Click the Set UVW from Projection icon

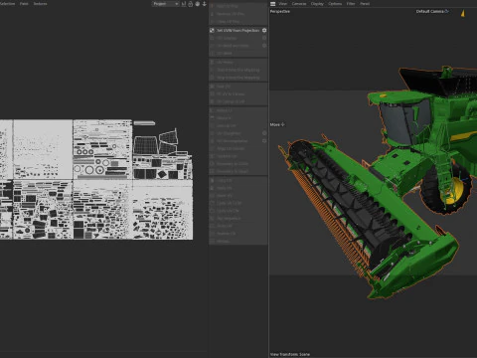[x=212, y=30]
